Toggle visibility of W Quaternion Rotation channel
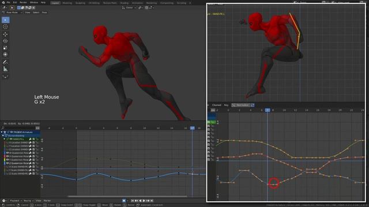The height and width of the screenshot is (207, 369). 7,153
